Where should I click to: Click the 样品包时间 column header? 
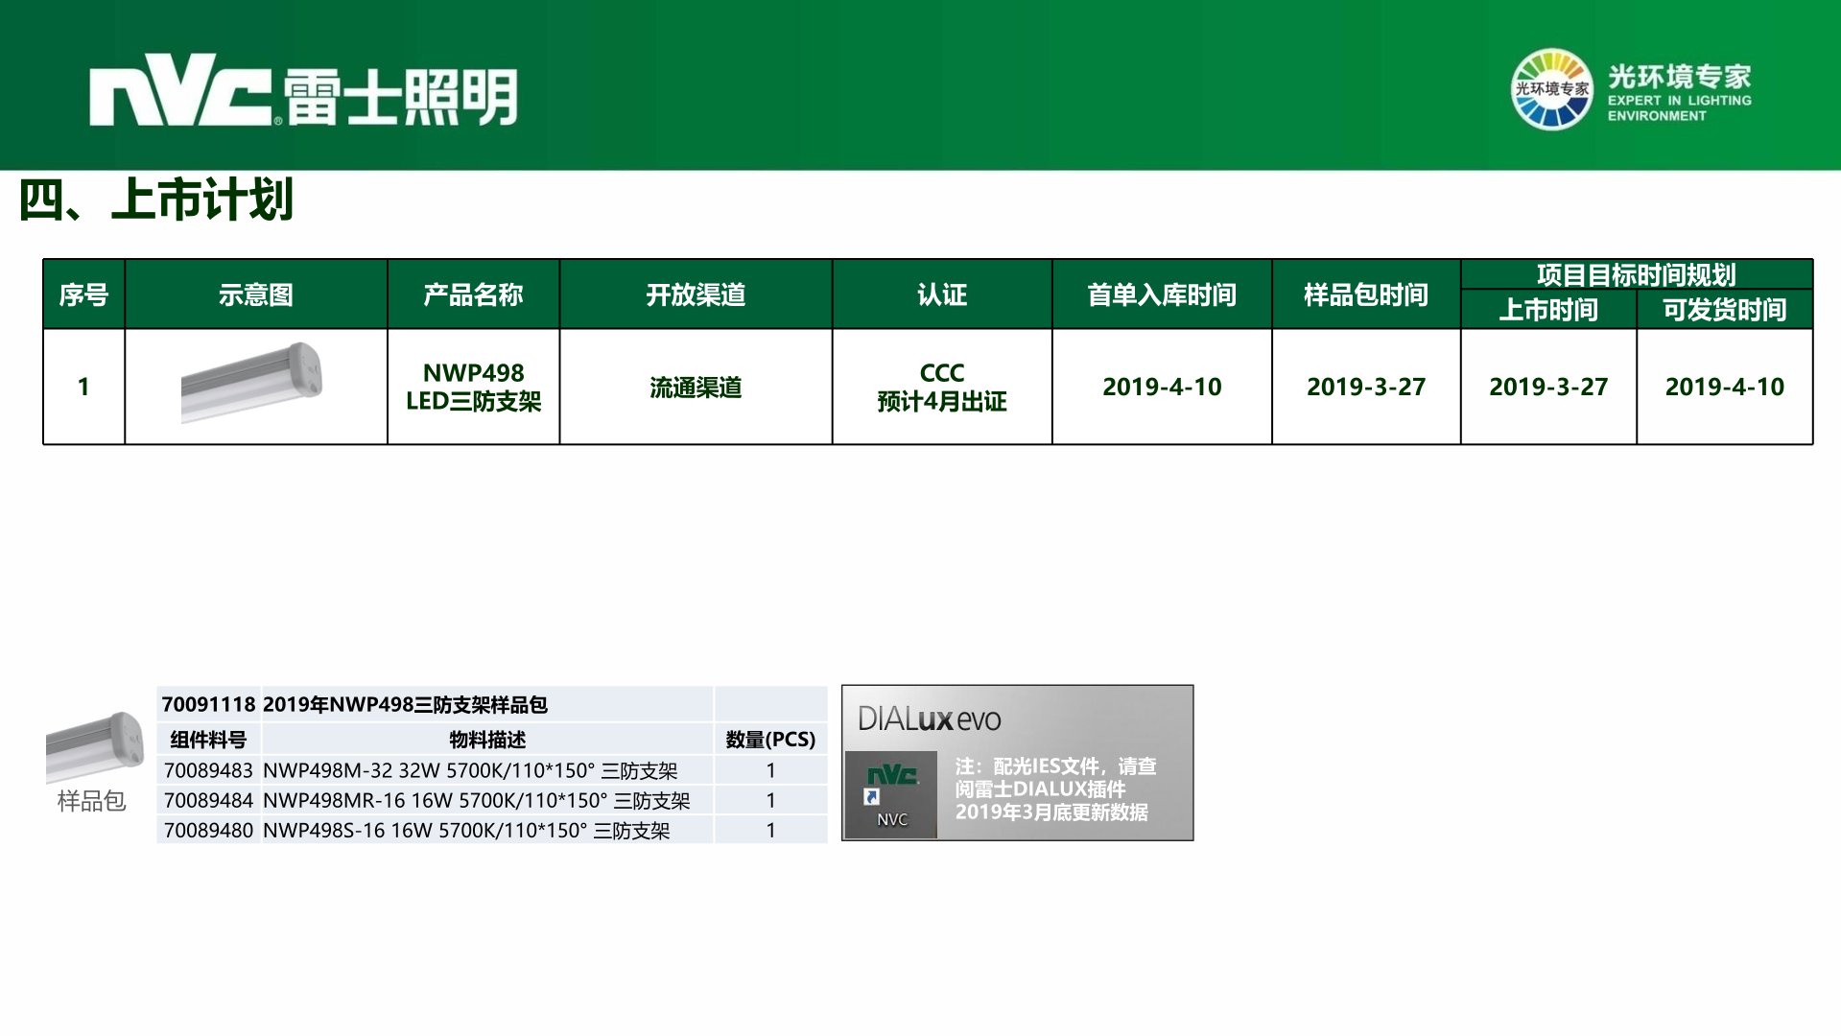click(1365, 294)
